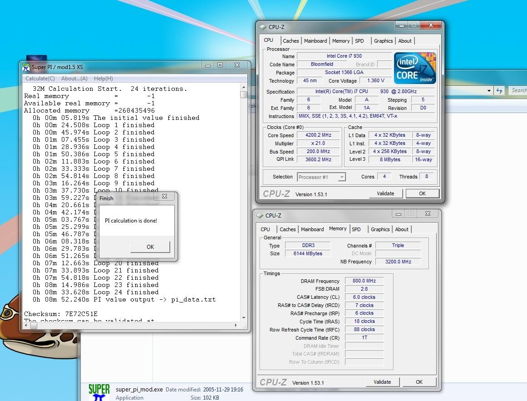This screenshot has width=527, height=401.
Task: Click the Name field Intel Core i7 930
Action: click(344, 56)
